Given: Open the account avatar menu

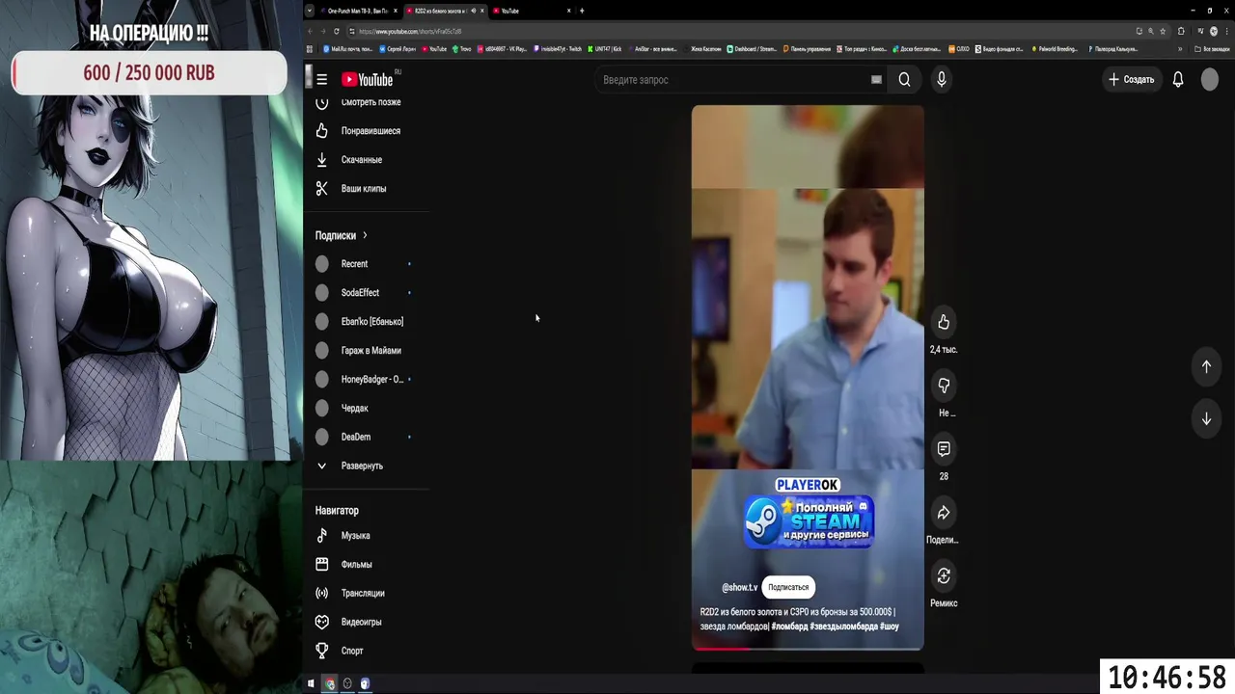Looking at the screenshot, I should tap(1210, 80).
